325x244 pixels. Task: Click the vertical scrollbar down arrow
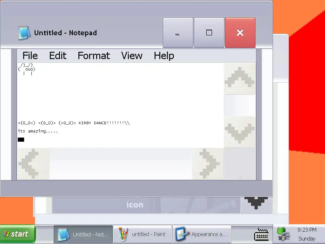[x=240, y=132]
